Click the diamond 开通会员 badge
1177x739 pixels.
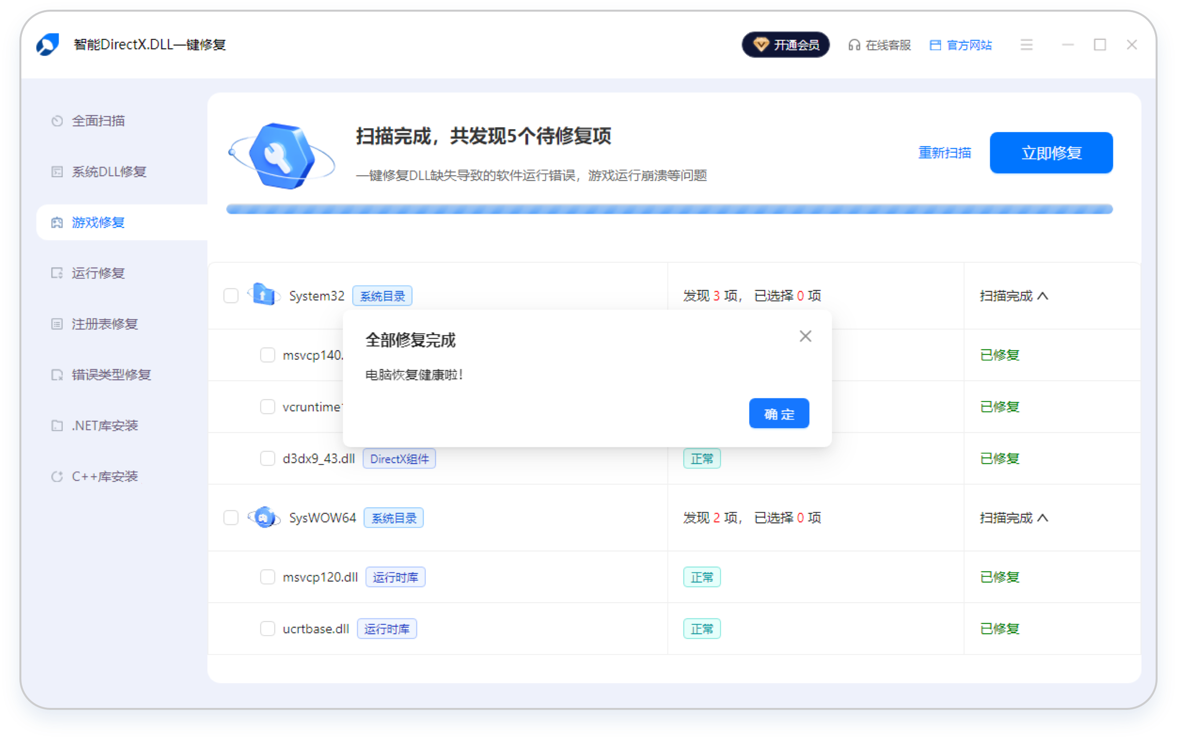click(x=785, y=45)
